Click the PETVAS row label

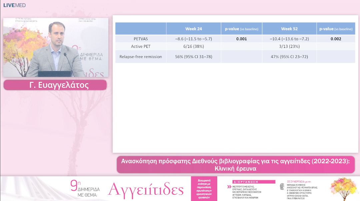click(140, 39)
